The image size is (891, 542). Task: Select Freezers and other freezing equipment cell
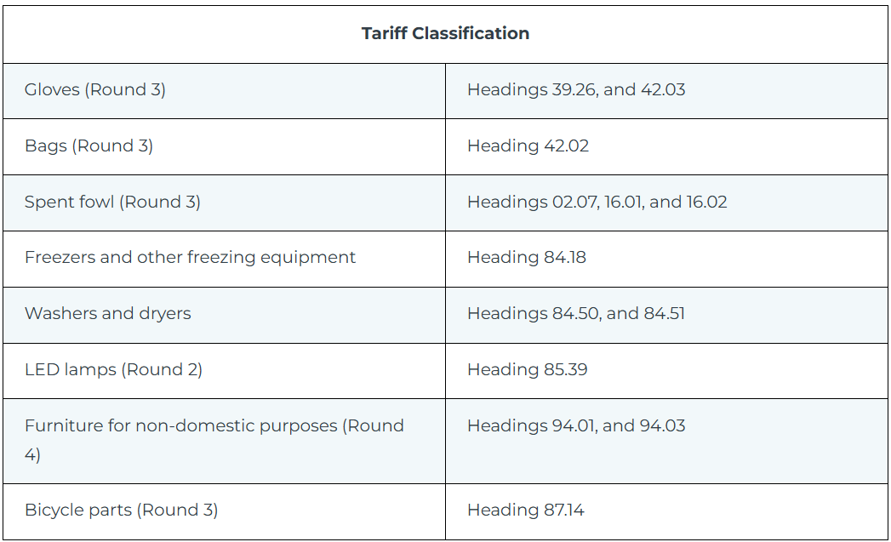coord(190,257)
